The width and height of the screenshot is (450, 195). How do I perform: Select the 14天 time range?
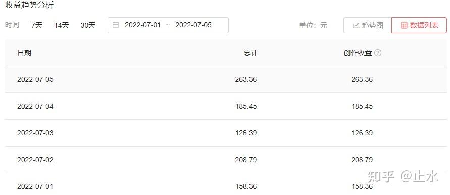(62, 25)
